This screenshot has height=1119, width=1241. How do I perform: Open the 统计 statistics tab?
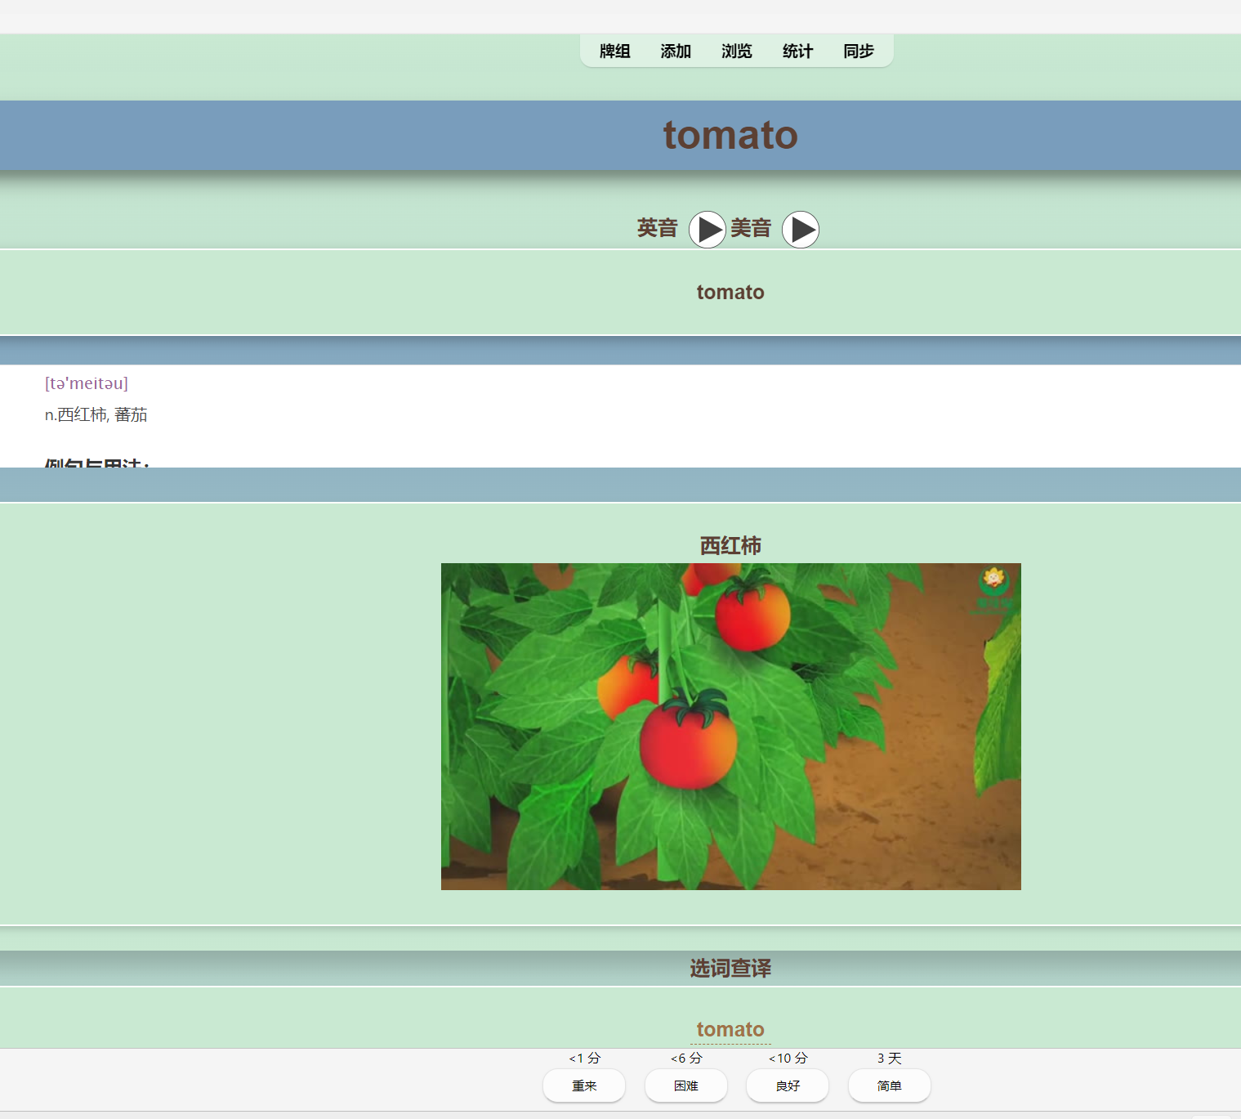coord(797,51)
